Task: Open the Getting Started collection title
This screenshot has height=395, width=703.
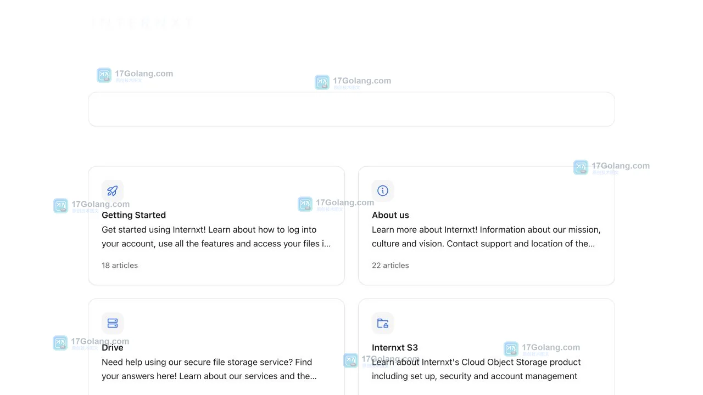Action: pos(133,215)
